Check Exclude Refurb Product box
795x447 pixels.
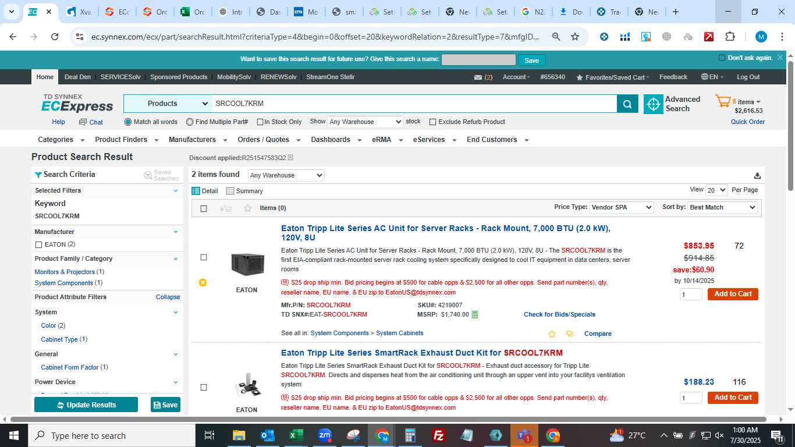(x=432, y=122)
